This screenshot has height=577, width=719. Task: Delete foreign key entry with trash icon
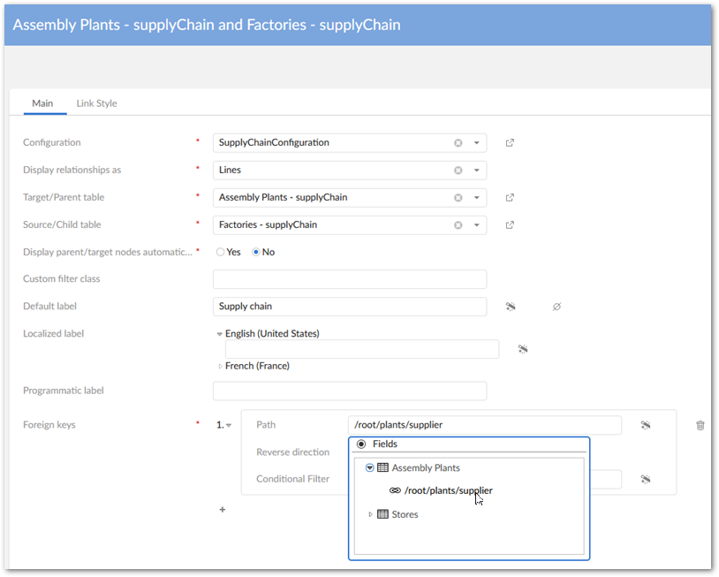point(700,425)
